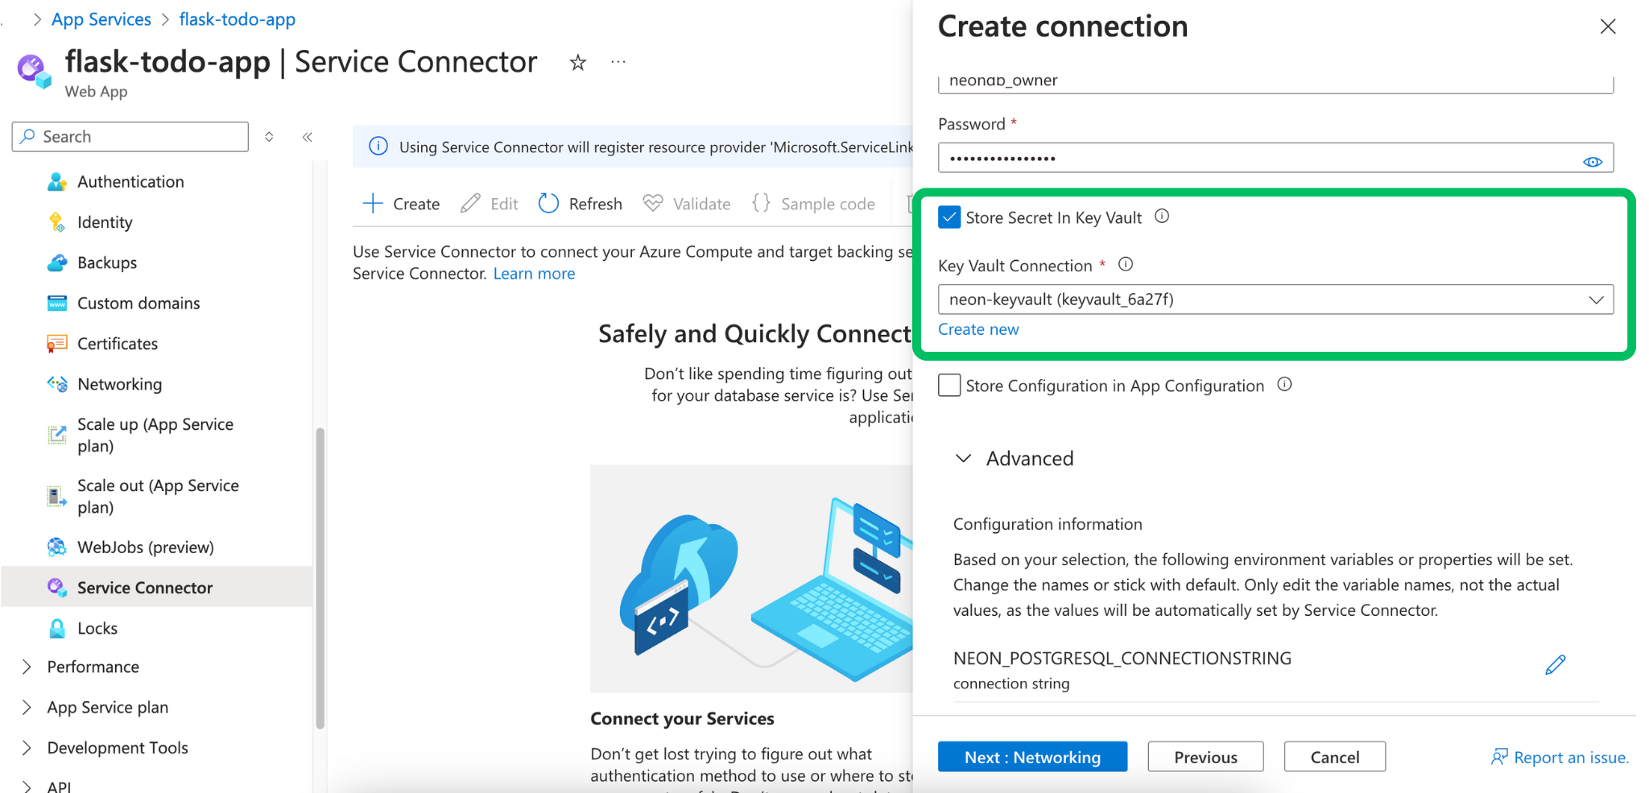Screen dimensions: 1649x793
Task: Collapse the Advanced section
Action: 963,459
